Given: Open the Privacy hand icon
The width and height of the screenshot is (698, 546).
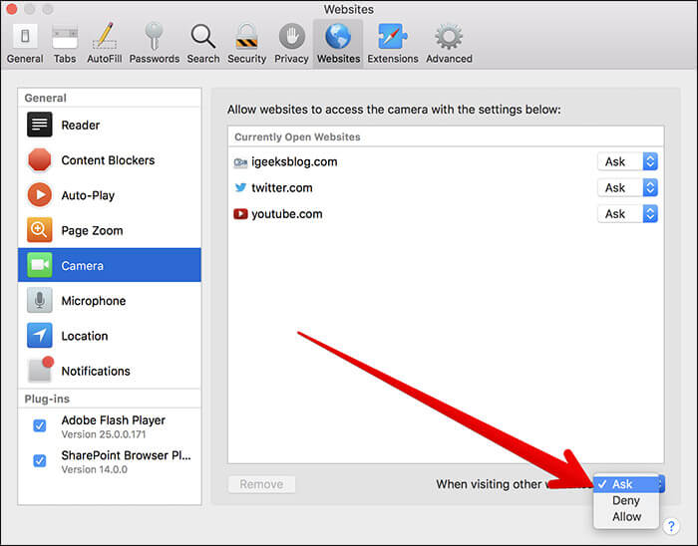Looking at the screenshot, I should click(x=291, y=37).
